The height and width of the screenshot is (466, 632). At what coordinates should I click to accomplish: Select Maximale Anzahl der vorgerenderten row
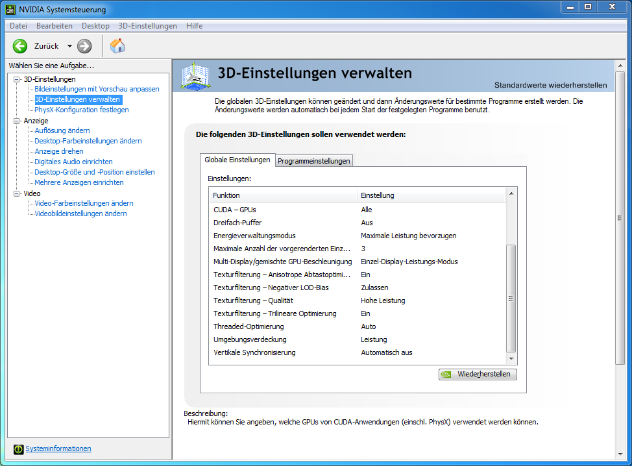coord(358,249)
